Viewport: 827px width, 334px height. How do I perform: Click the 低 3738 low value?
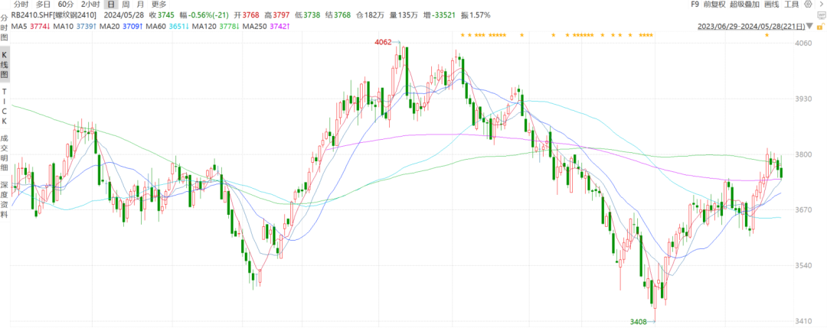(307, 15)
